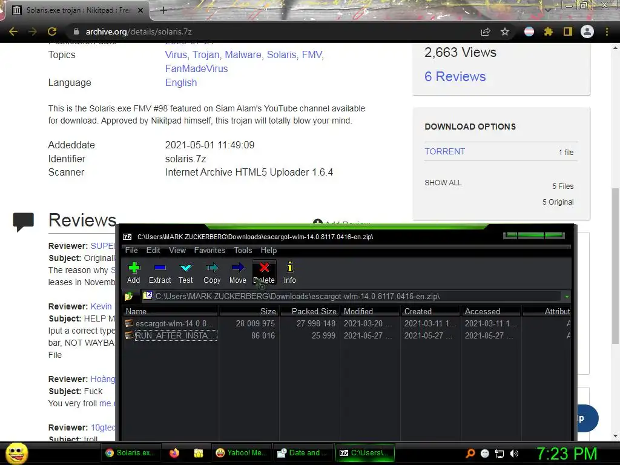Image resolution: width=620 pixels, height=465 pixels.
Task: Go back in the browser
Action: point(13,31)
